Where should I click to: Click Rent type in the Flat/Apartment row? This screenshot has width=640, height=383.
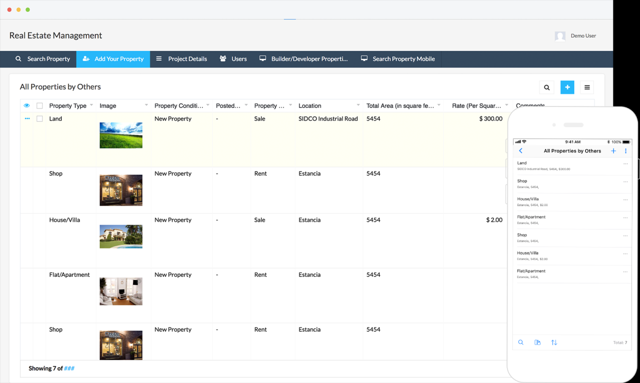[260, 275]
